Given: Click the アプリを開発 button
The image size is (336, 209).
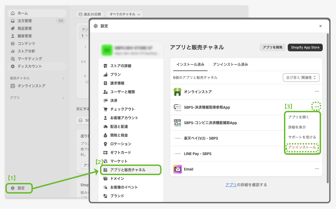Looking at the screenshot, I should pos(273,47).
